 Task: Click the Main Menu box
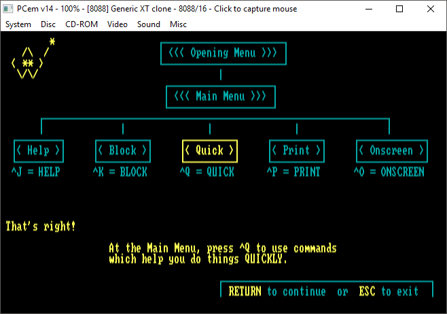tap(221, 97)
